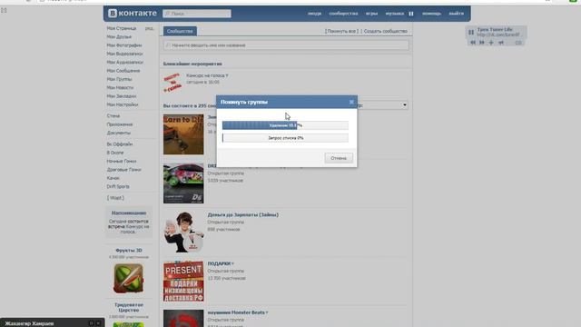This screenshot has height=327, width=581.
Task: Click the Конкурс на голоса event title
Action: click(x=207, y=75)
